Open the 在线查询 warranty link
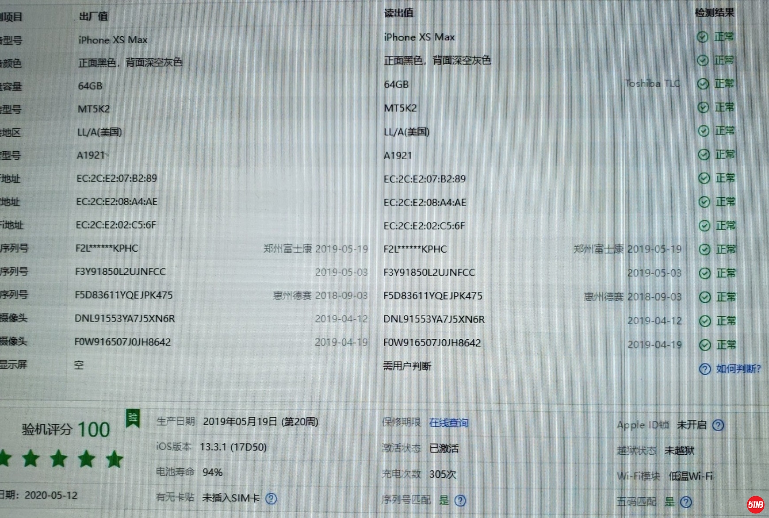The width and height of the screenshot is (769, 518). (x=448, y=423)
